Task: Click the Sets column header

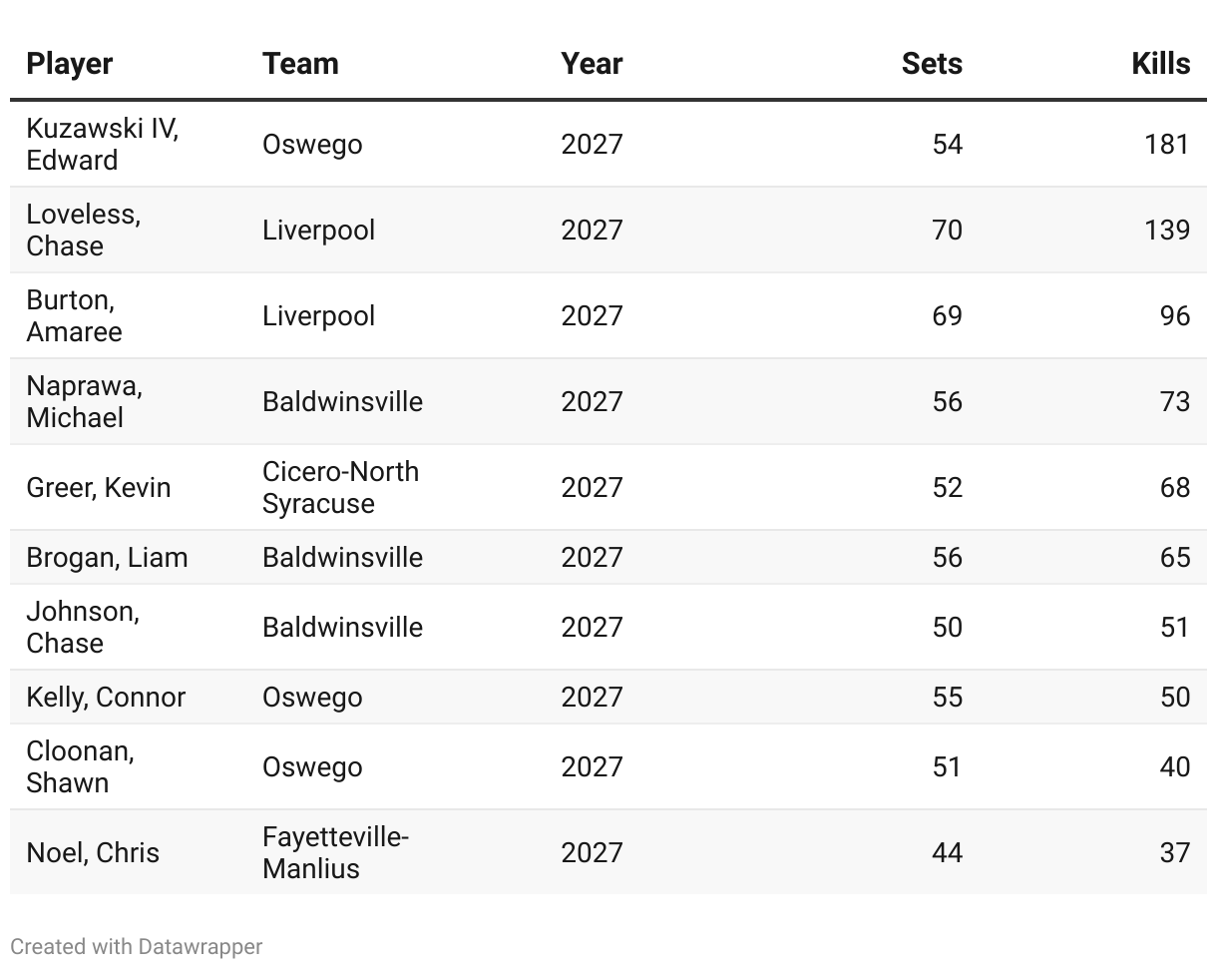Action: pos(932,64)
